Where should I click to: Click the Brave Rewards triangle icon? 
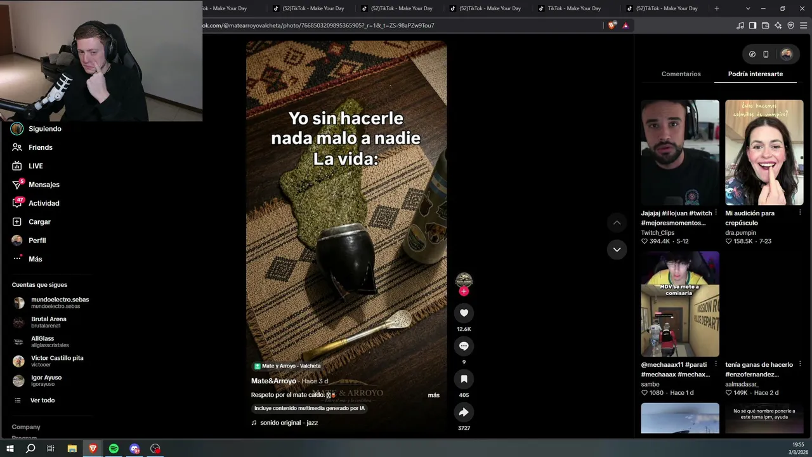click(x=625, y=25)
